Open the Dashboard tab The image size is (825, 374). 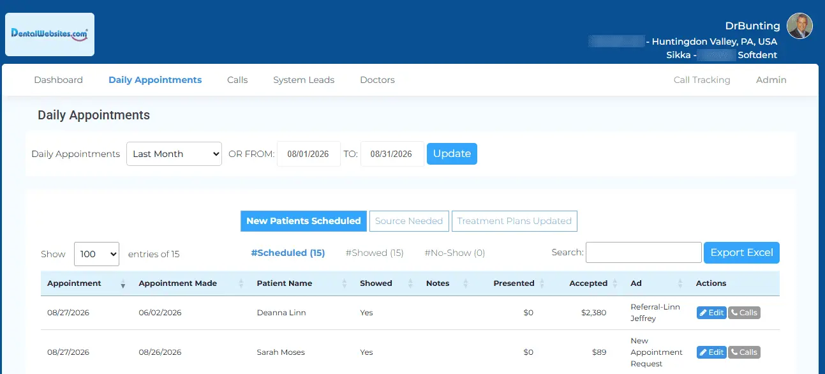(58, 80)
